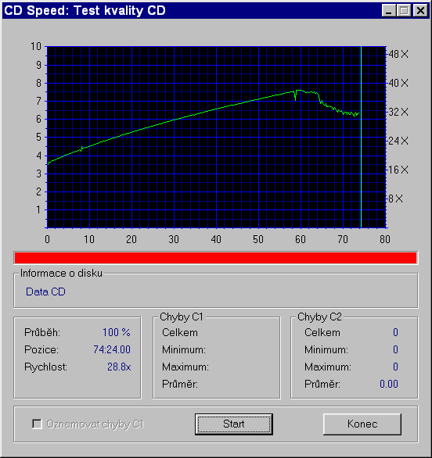Screen dimensions: 432x458
Task: Click the Konec button
Action: click(x=362, y=424)
